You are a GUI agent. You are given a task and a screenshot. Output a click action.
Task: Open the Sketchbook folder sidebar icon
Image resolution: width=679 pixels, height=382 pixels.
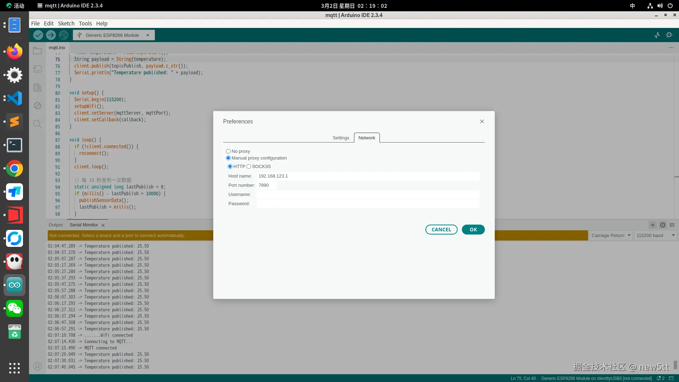coord(37,51)
